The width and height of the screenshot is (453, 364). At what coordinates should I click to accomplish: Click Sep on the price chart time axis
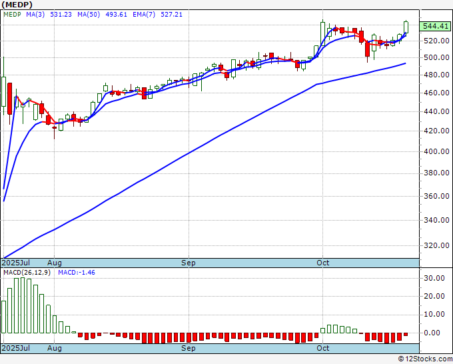(x=189, y=263)
